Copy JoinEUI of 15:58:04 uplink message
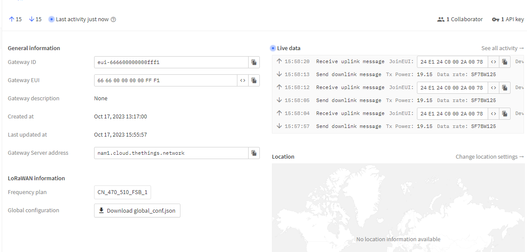This screenshot has width=527, height=252. coord(505,114)
